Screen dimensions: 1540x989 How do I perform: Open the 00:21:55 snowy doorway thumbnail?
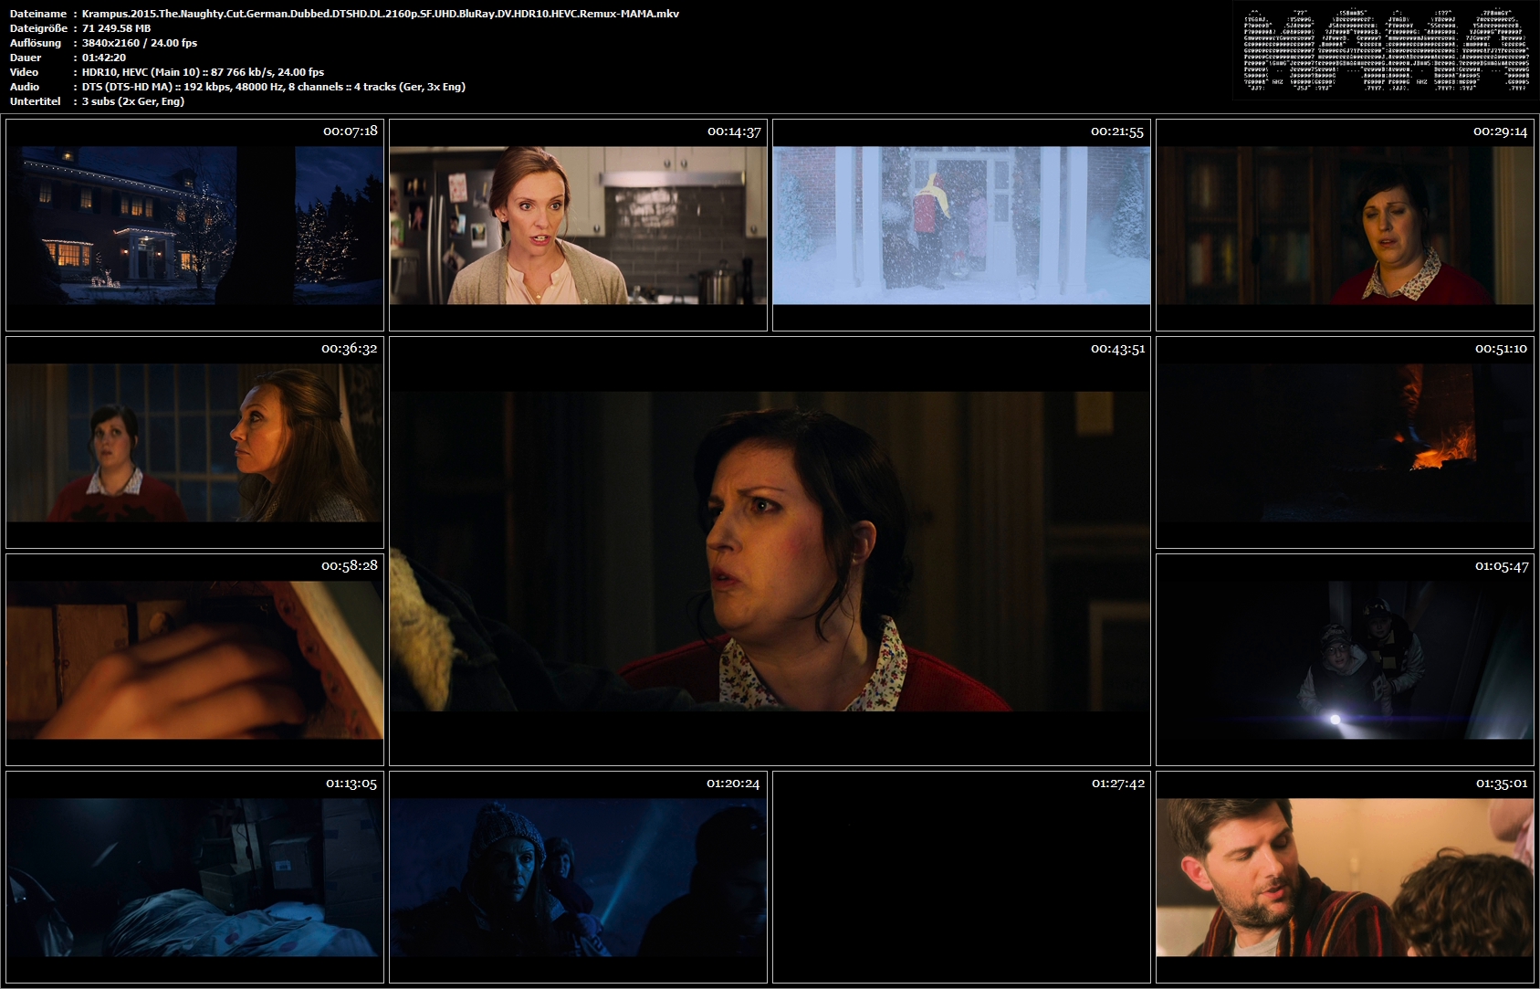coord(961,225)
